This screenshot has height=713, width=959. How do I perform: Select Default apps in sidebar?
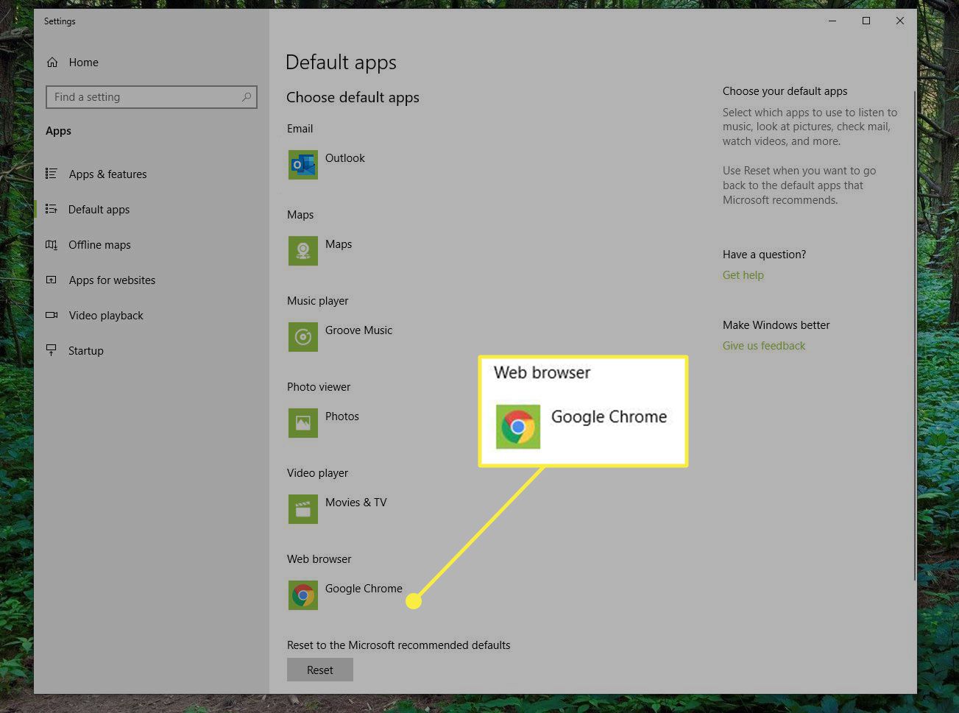pos(99,210)
